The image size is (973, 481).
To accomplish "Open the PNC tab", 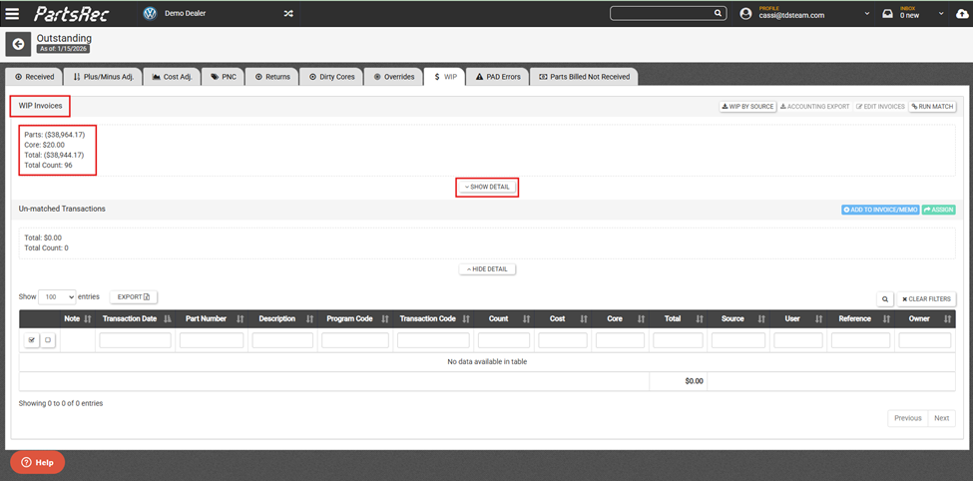I will [x=223, y=76].
